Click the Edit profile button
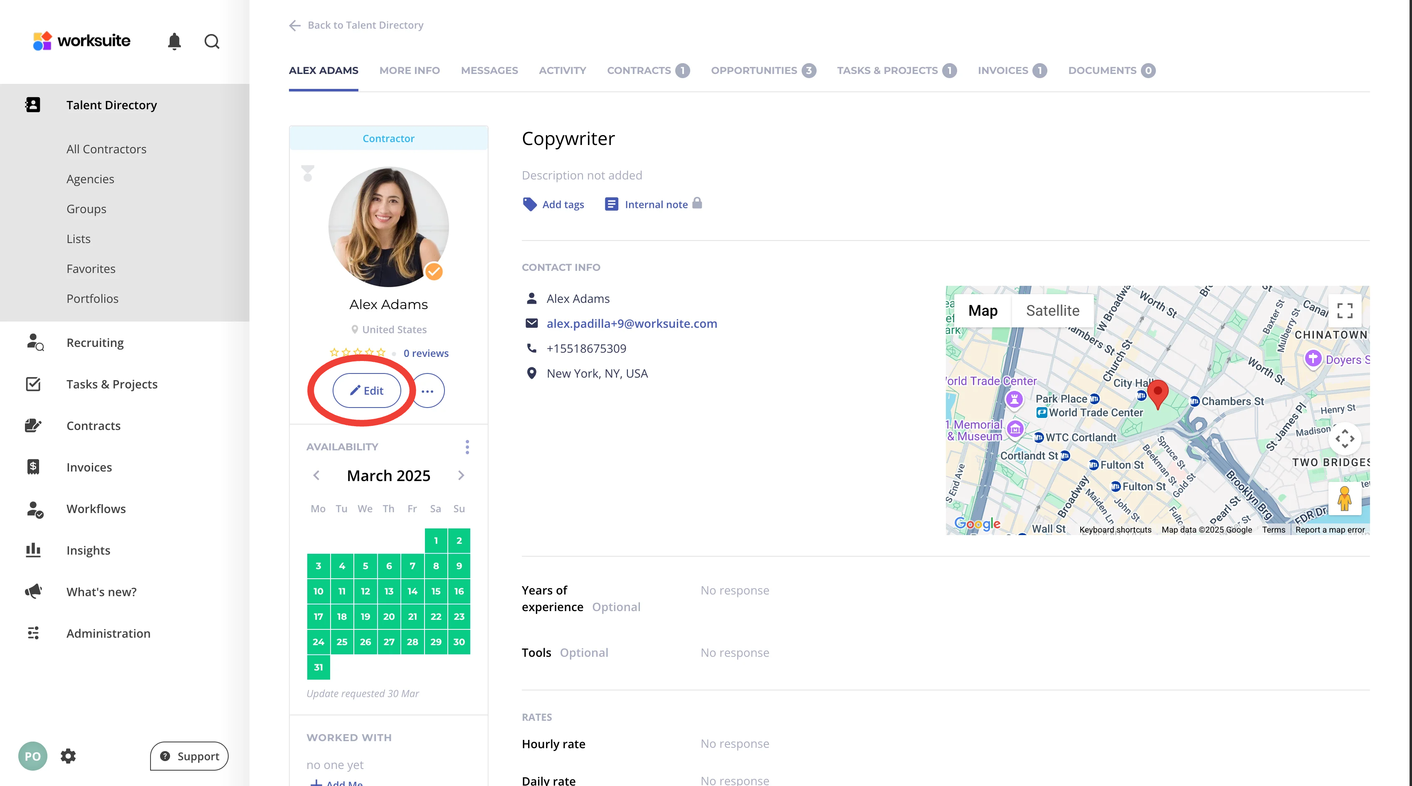This screenshot has height=786, width=1412. pos(367,391)
